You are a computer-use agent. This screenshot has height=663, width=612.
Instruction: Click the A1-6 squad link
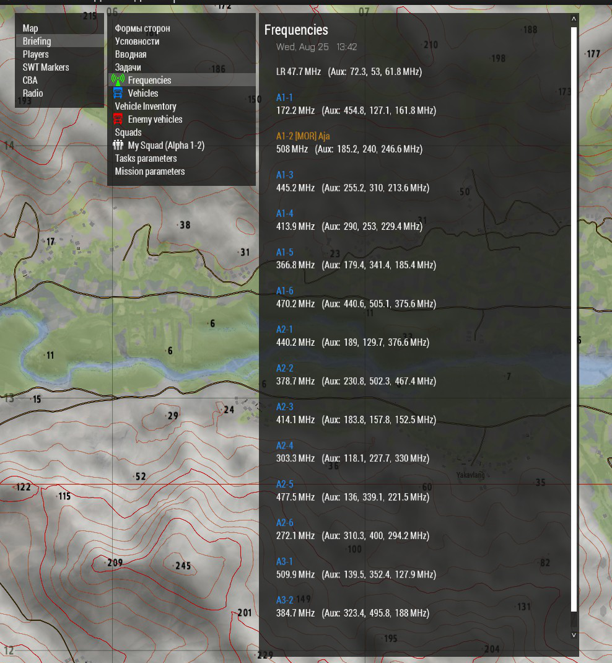[x=285, y=291]
